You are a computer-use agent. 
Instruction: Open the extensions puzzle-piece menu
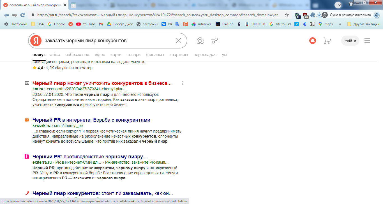pos(312,15)
